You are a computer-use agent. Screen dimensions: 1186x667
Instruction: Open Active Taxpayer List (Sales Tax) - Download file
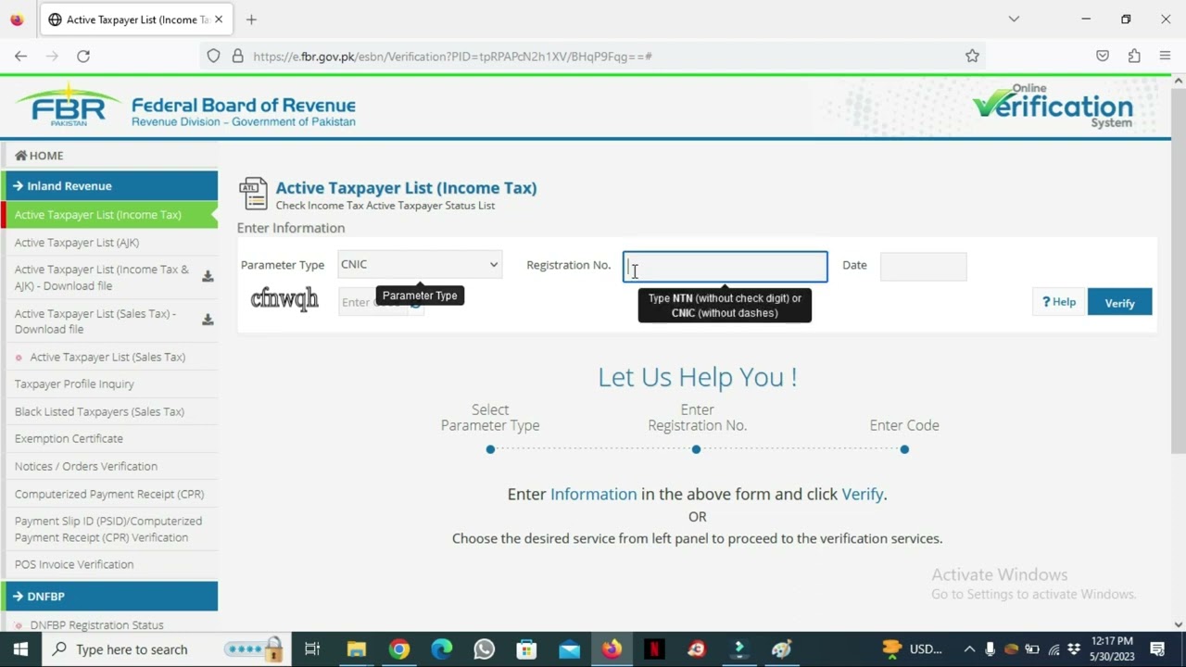pos(95,321)
